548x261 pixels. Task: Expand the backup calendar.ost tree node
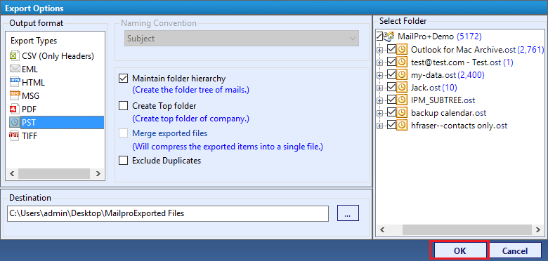pos(380,113)
